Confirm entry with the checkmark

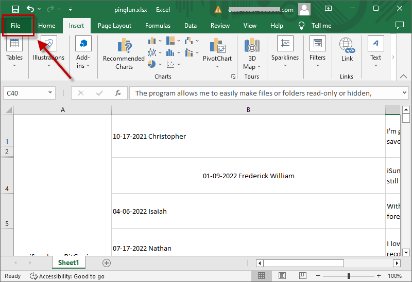click(99, 93)
